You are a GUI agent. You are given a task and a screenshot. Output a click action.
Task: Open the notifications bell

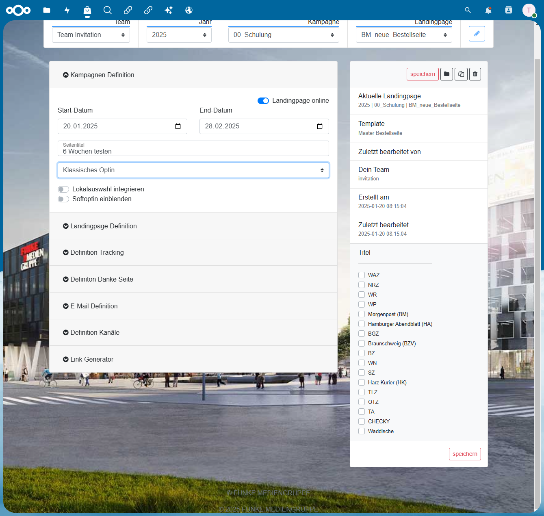[488, 10]
